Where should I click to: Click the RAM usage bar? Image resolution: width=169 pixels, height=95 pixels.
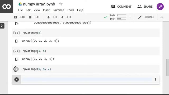(121, 15)
